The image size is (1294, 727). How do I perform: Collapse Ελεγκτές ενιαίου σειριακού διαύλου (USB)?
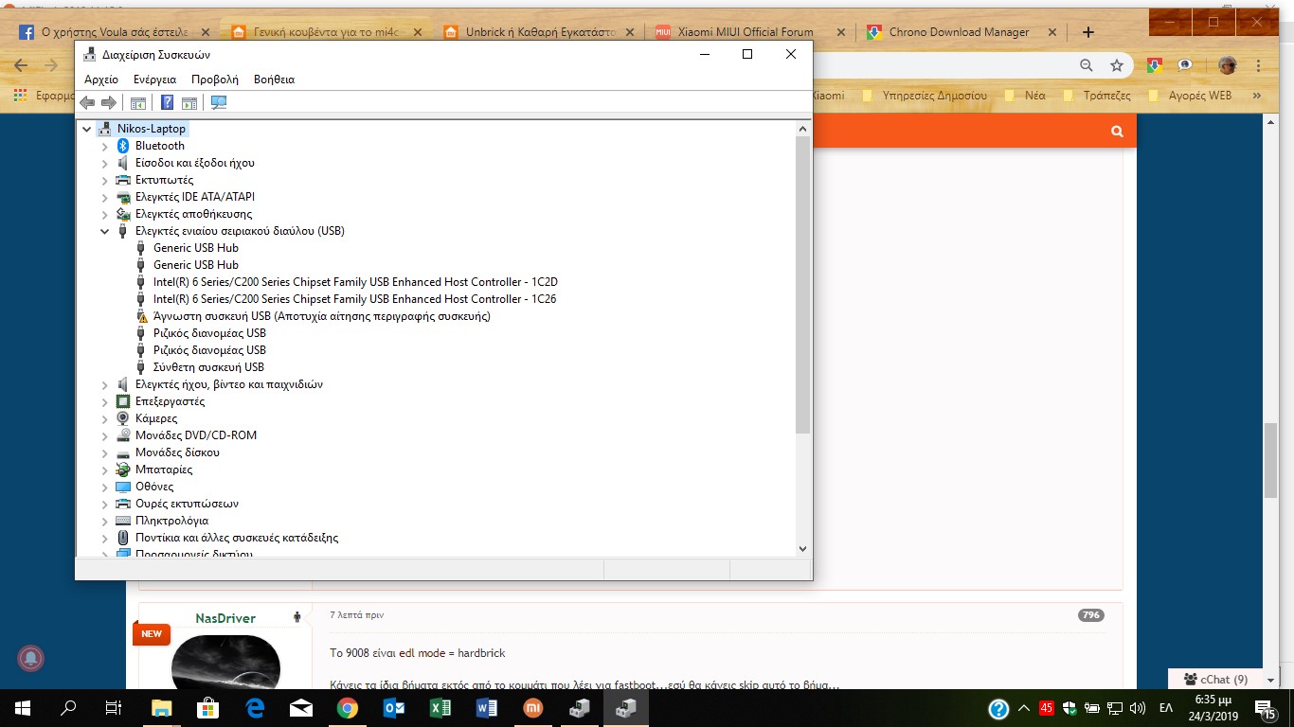point(105,231)
